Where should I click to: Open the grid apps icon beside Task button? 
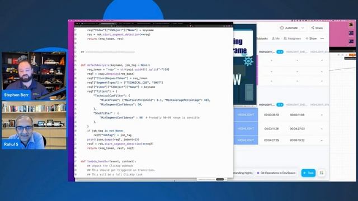coord(322,173)
